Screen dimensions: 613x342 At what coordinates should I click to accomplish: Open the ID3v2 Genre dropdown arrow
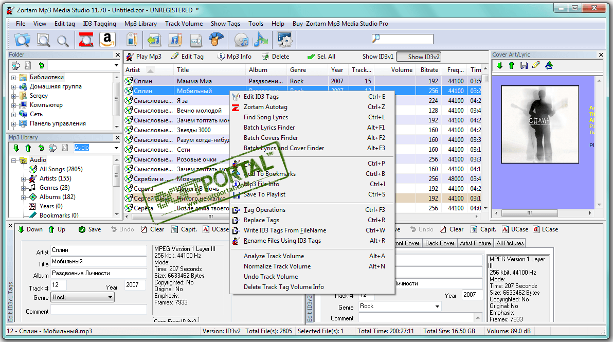coord(437,306)
